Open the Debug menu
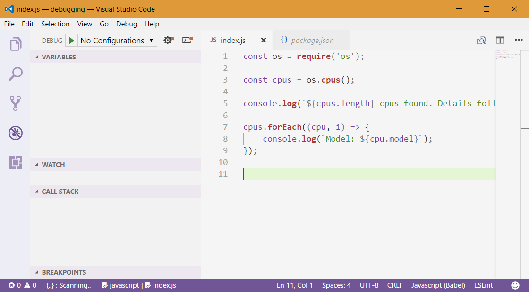 127,24
